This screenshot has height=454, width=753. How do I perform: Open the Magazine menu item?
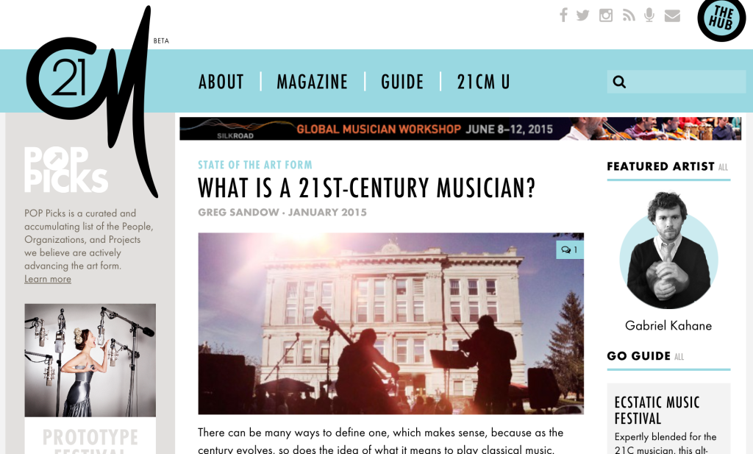tap(312, 82)
